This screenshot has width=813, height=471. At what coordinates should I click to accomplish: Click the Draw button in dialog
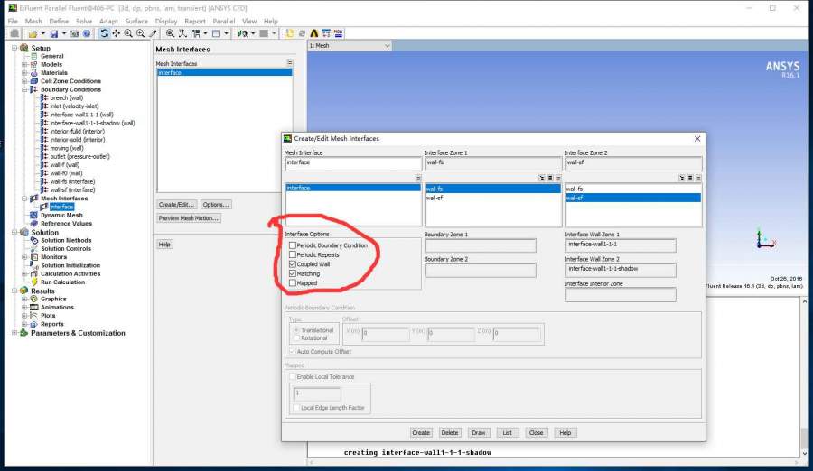[x=478, y=433]
